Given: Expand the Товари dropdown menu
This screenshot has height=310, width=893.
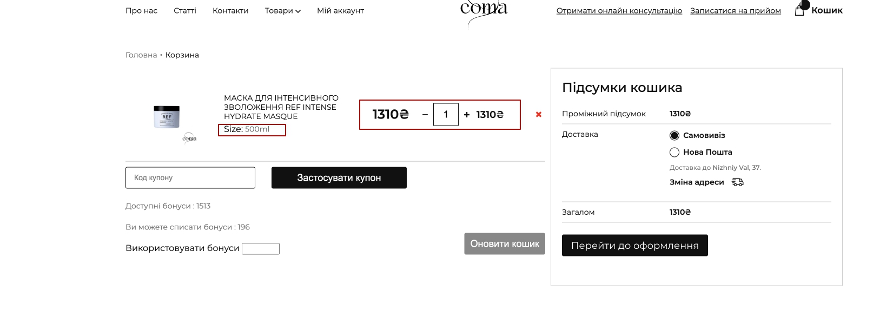Looking at the screenshot, I should (x=282, y=11).
